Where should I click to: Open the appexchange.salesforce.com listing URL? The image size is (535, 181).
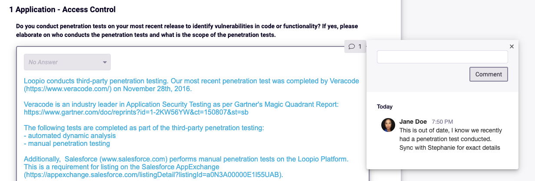(x=153, y=175)
